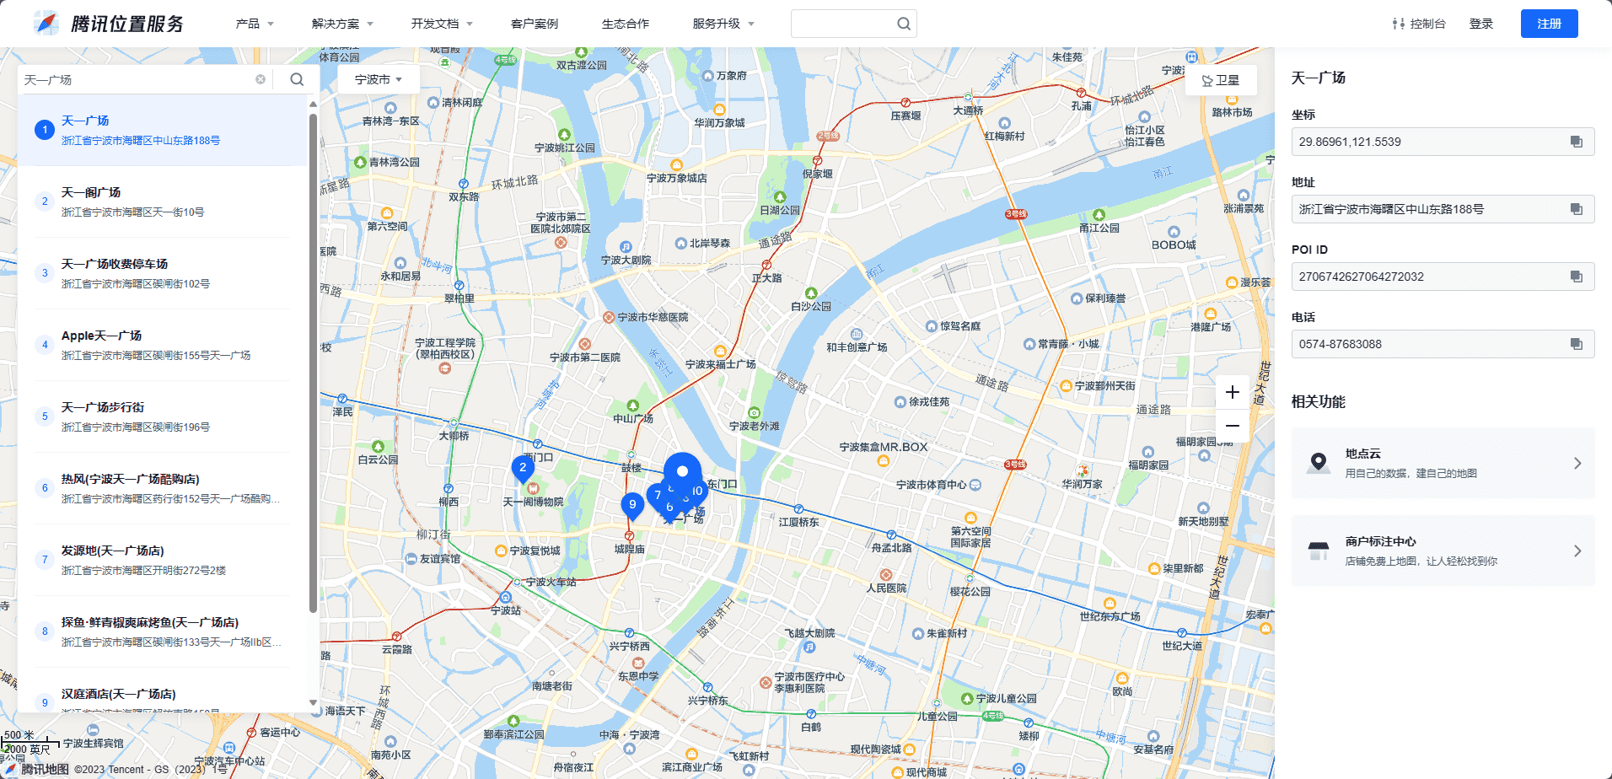The width and height of the screenshot is (1612, 779).
Task: Open the 宁波市 city dropdown
Action: 379,79
